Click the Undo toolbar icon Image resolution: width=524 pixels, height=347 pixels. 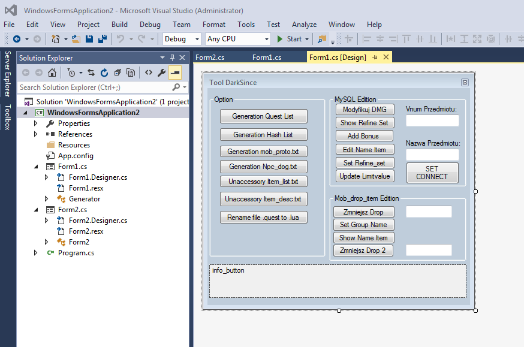[x=121, y=39]
